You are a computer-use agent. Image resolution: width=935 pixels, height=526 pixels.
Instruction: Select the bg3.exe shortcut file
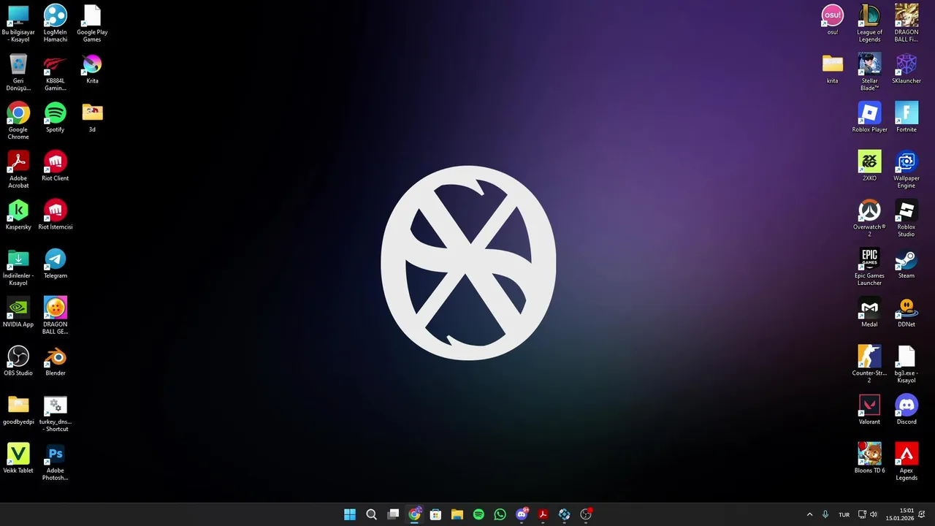point(907,365)
